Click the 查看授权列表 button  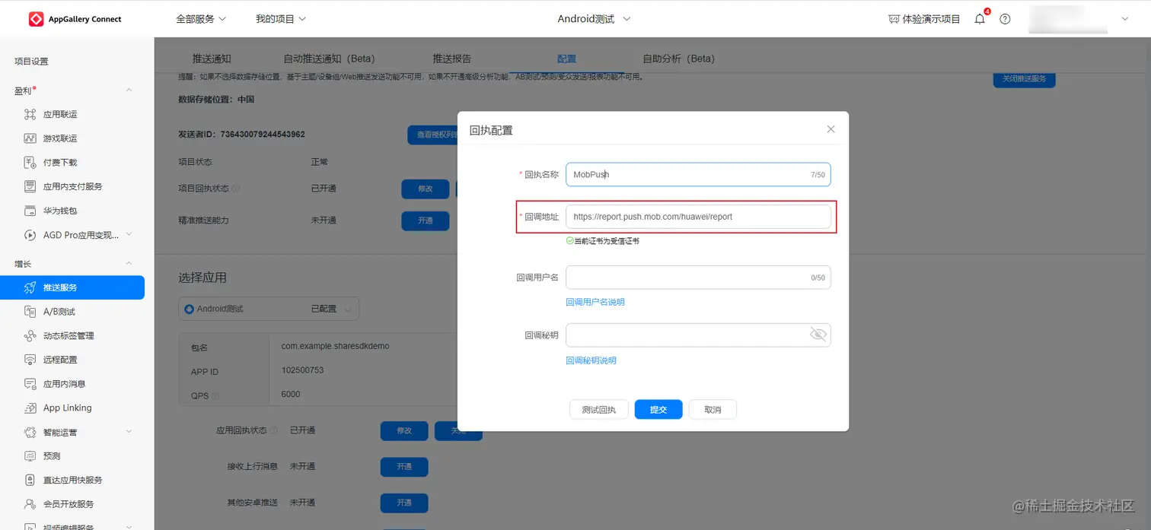(x=432, y=135)
